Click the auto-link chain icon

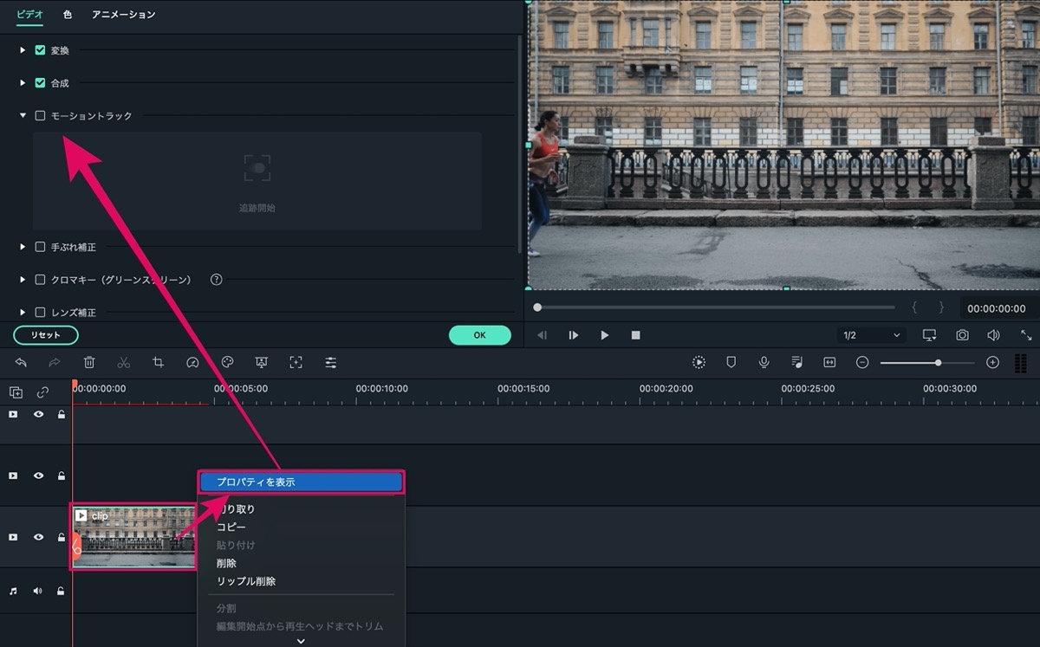pyautogui.click(x=42, y=392)
